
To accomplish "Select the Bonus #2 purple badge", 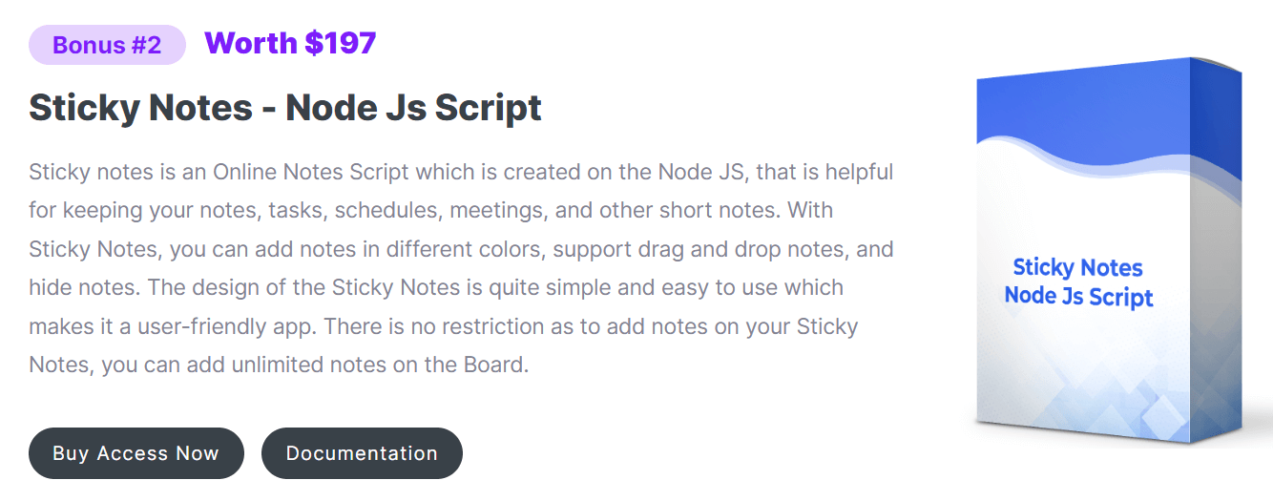I will pos(107,45).
